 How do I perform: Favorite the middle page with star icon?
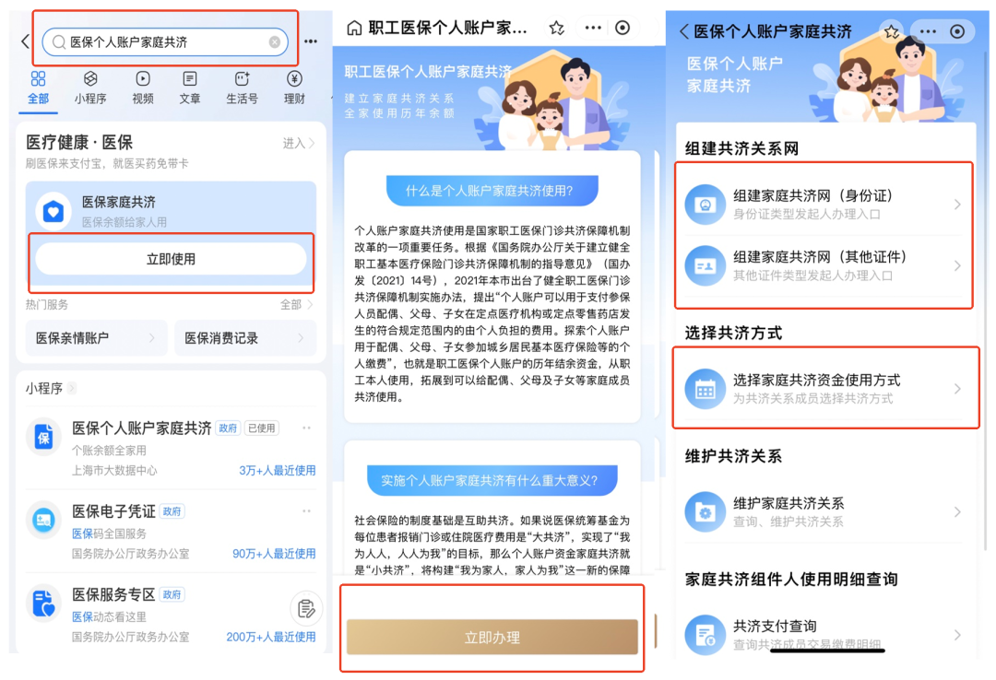[556, 28]
